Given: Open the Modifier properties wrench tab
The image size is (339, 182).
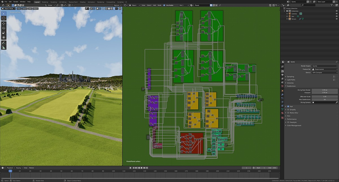Looking at the screenshot, I should tap(282, 94).
